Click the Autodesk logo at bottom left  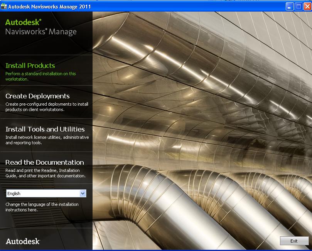pyautogui.click(x=23, y=241)
